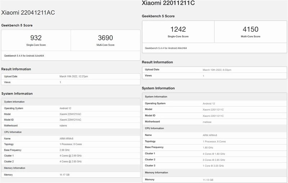The width and height of the screenshot is (288, 183).
Task: Click the March 10th 2022 upload date
Action: (217, 69)
